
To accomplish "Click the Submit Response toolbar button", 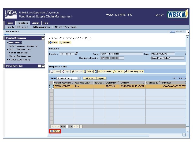I will pos(134,71).
